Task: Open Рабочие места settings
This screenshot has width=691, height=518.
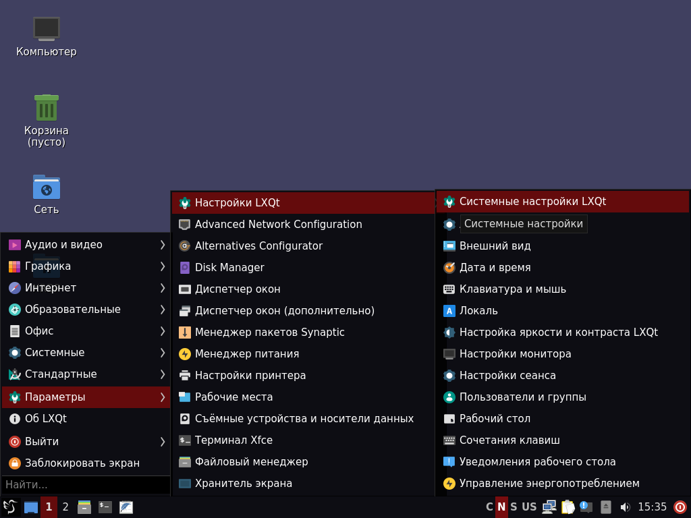Action: coord(303,397)
